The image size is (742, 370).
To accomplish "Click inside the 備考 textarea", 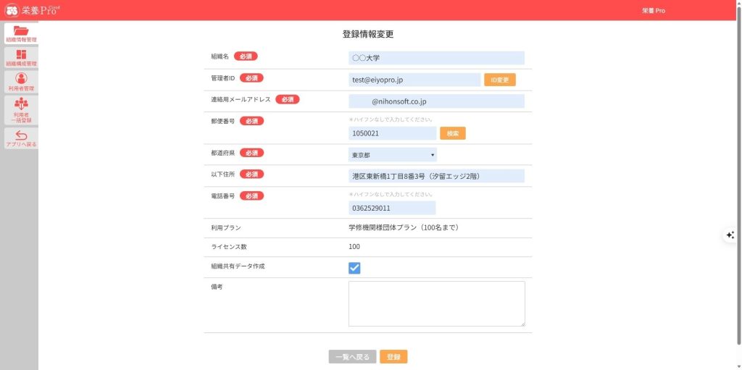I will [x=436, y=303].
